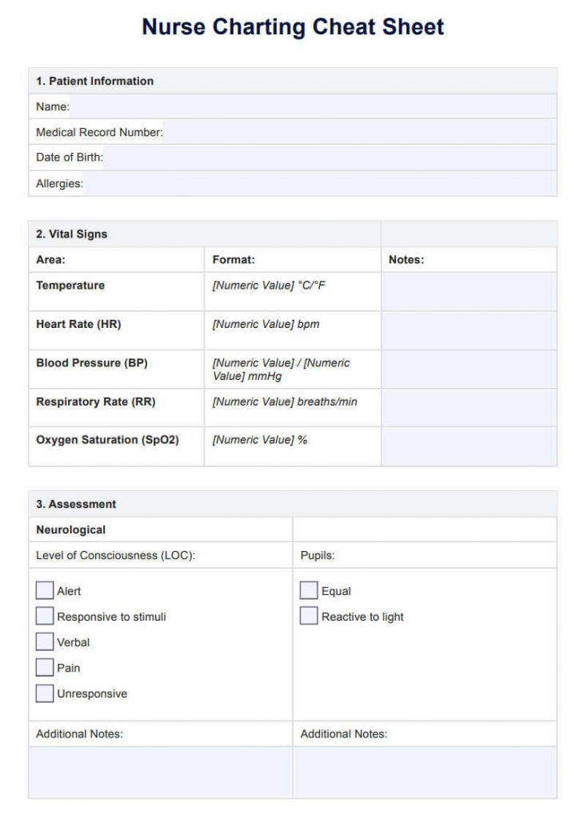Click the Vital Signs section header
The image size is (579, 819).
[x=71, y=234]
